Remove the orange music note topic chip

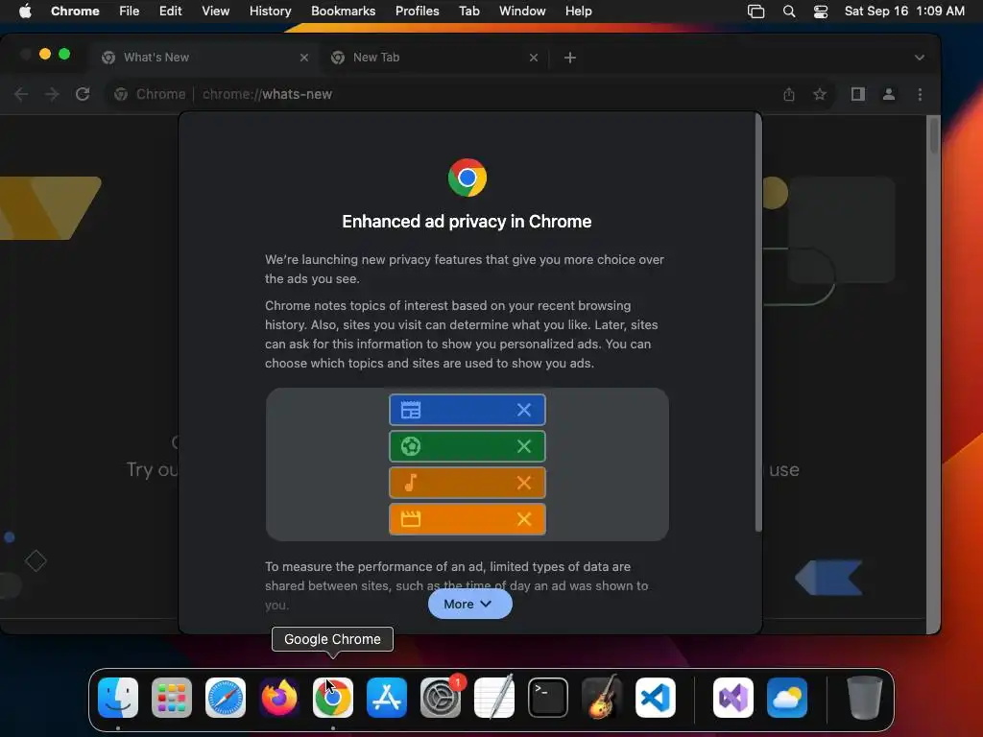point(524,483)
